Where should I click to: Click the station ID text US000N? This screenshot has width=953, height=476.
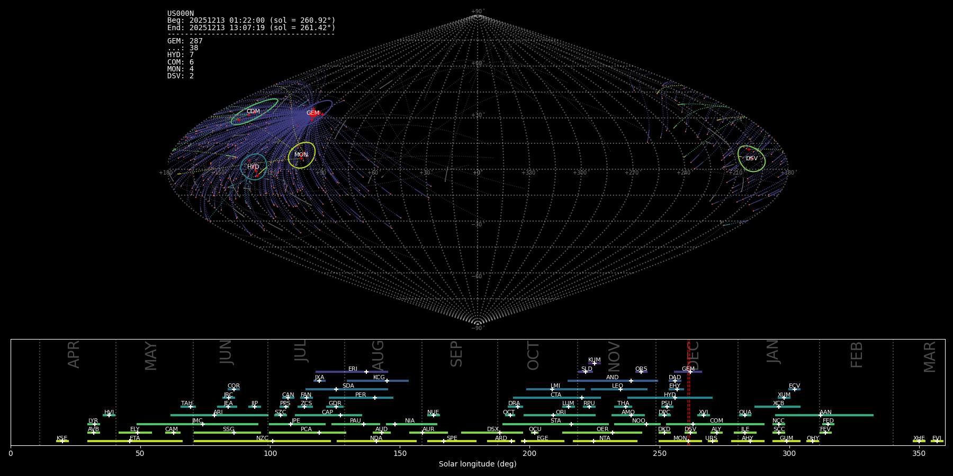click(181, 14)
